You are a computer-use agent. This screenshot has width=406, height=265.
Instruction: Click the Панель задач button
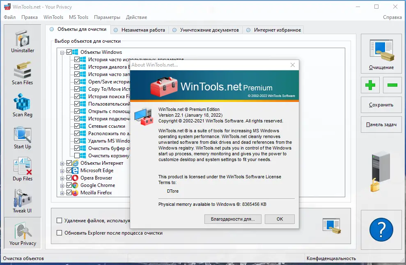pos(381,124)
